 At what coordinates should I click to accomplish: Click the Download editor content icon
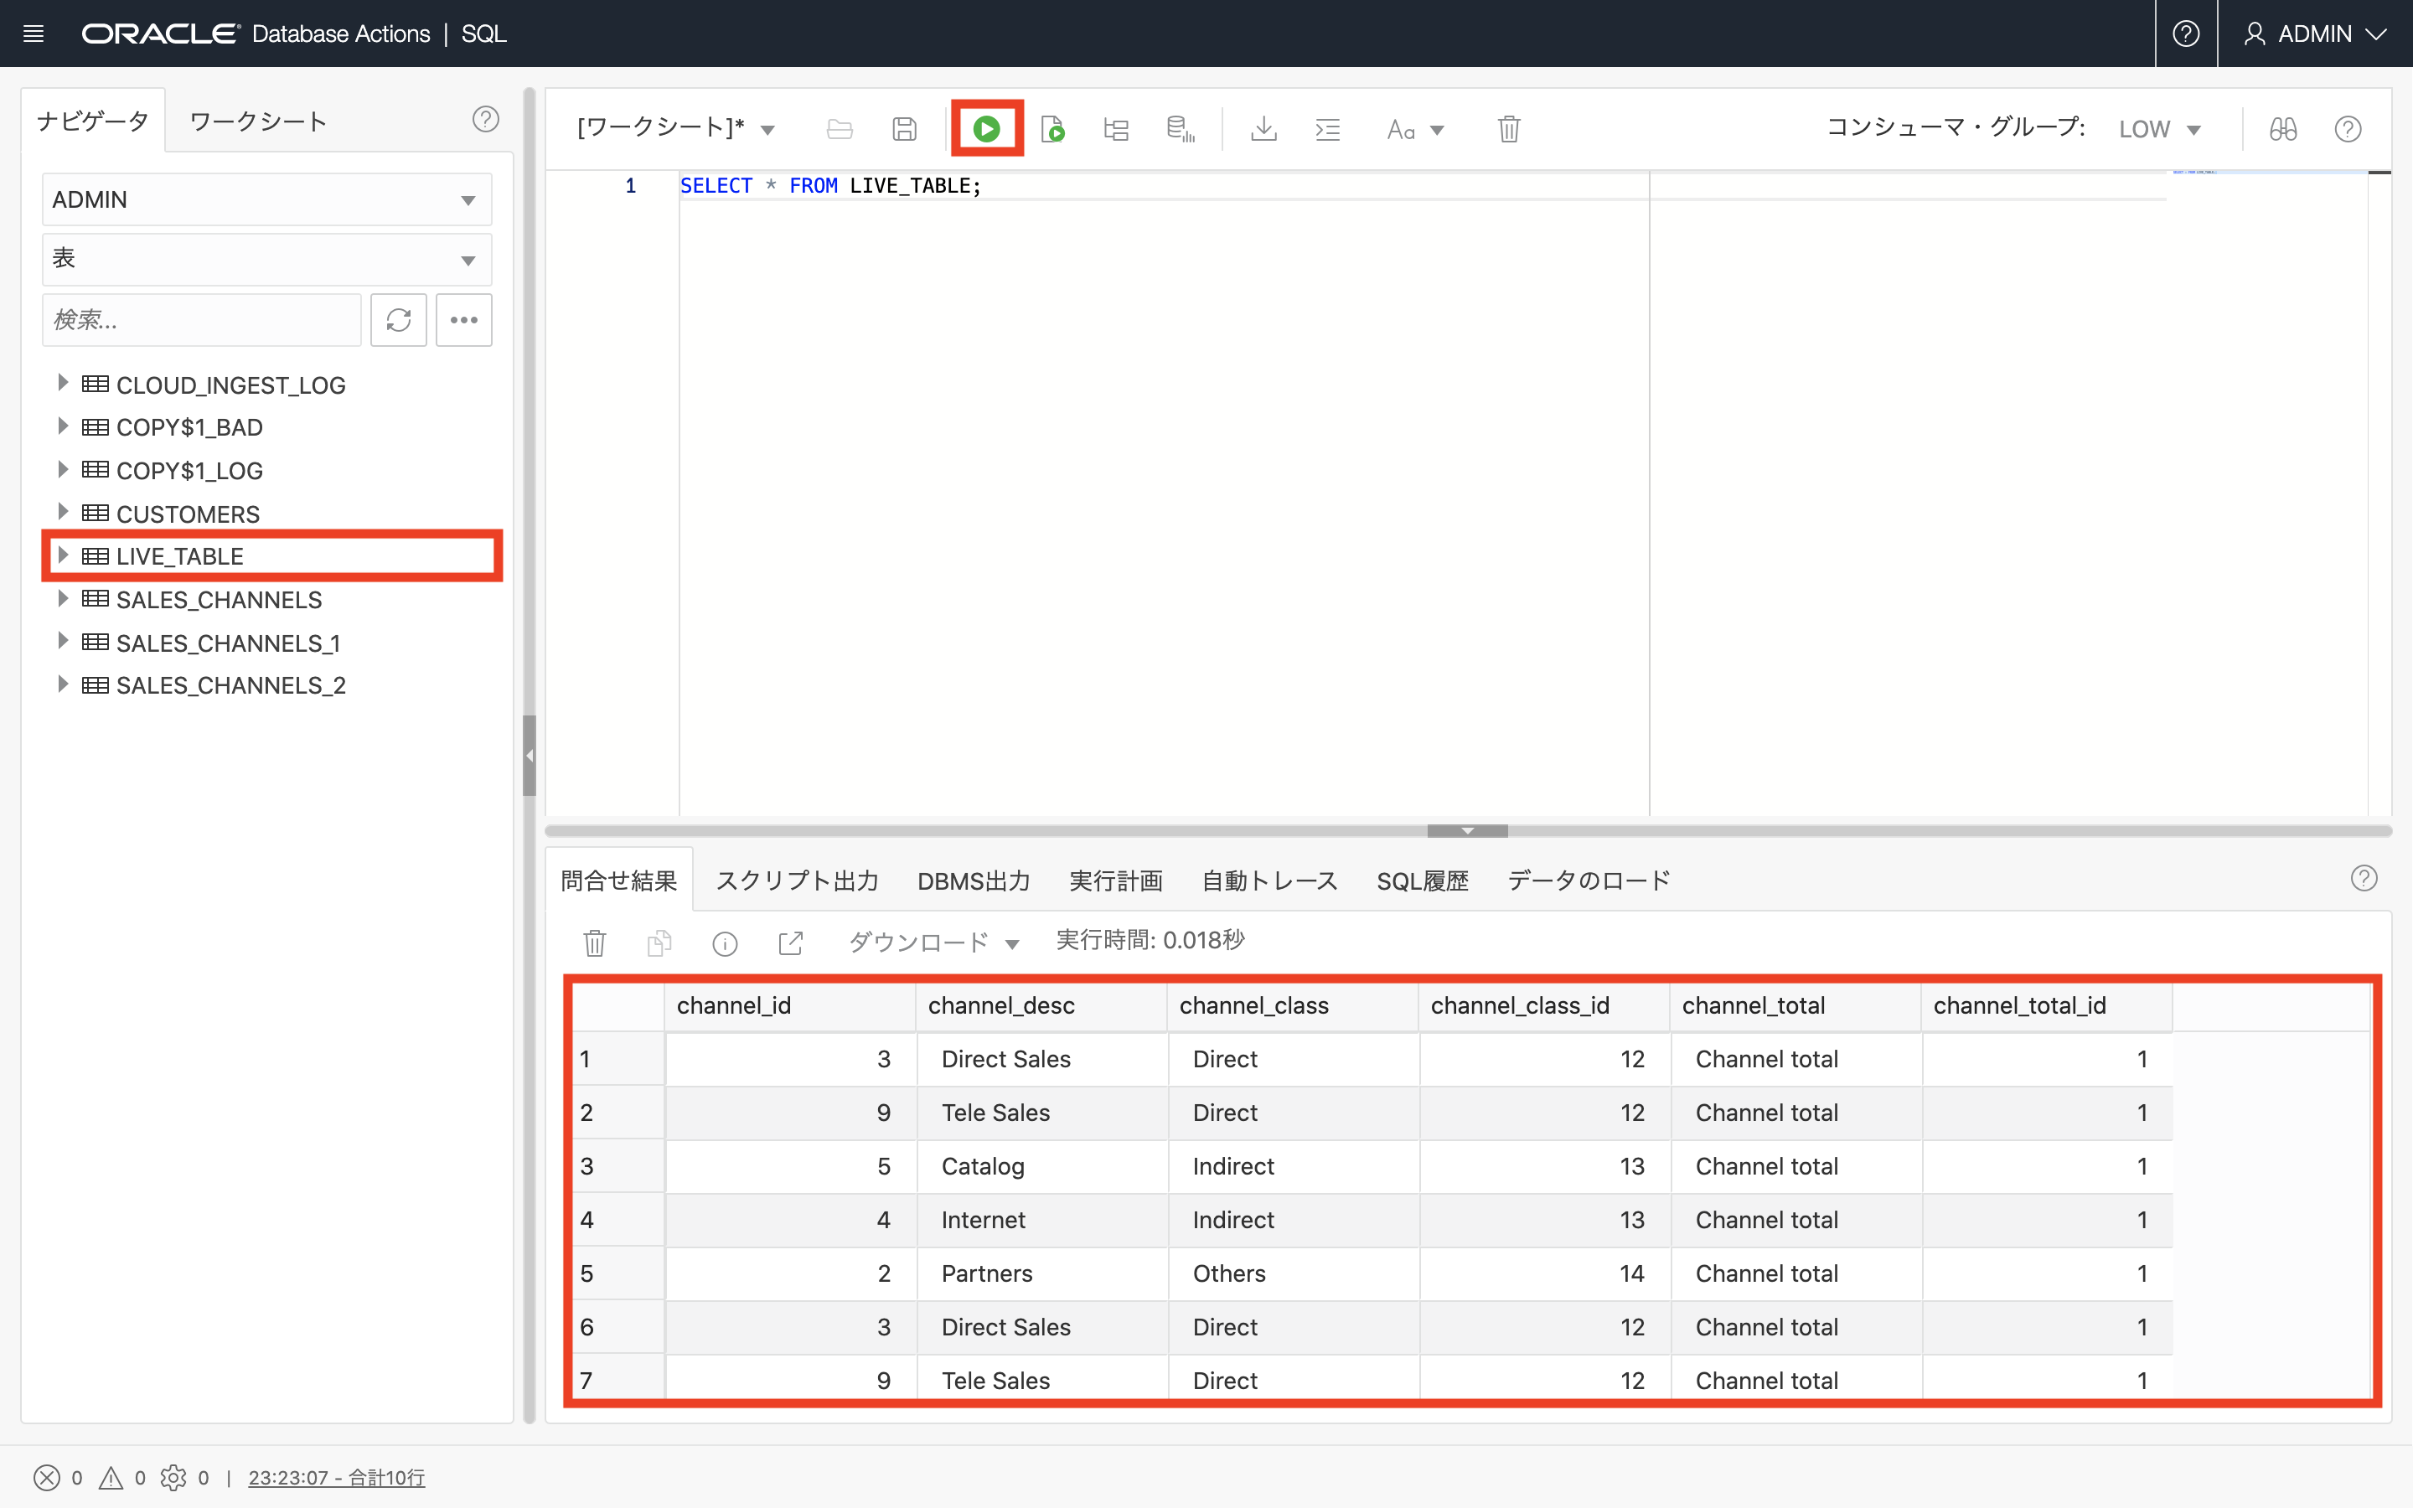click(x=1263, y=129)
